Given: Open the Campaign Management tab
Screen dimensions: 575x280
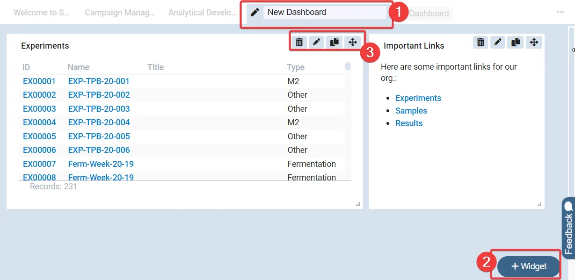Looking at the screenshot, I should pyautogui.click(x=120, y=13).
